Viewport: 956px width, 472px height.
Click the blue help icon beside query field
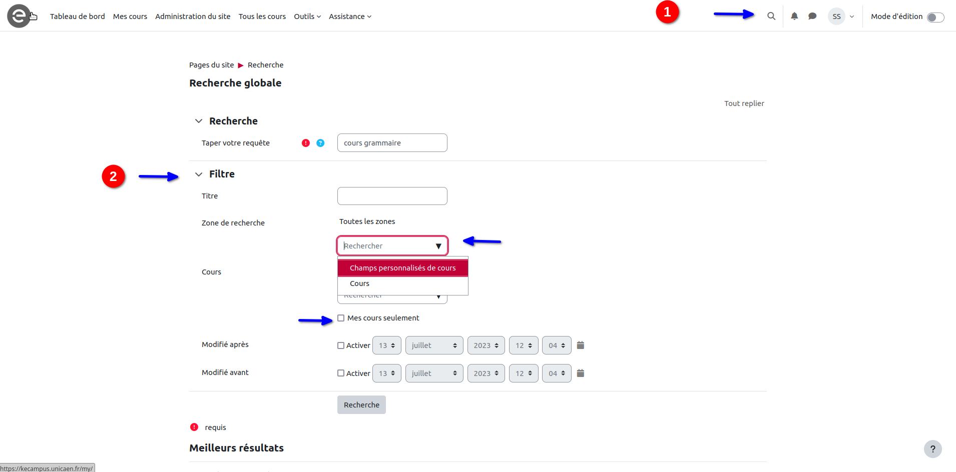(320, 143)
